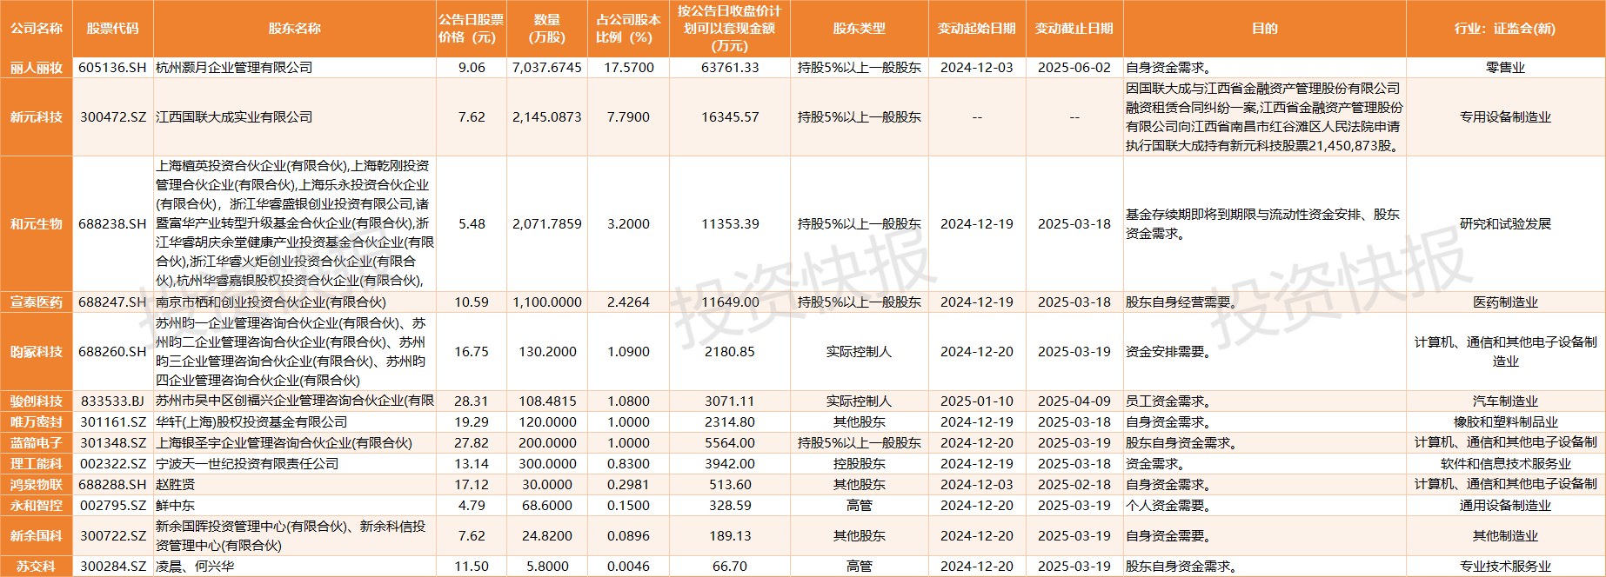Select the purpose 股东自身经营需要。

click(x=1181, y=302)
